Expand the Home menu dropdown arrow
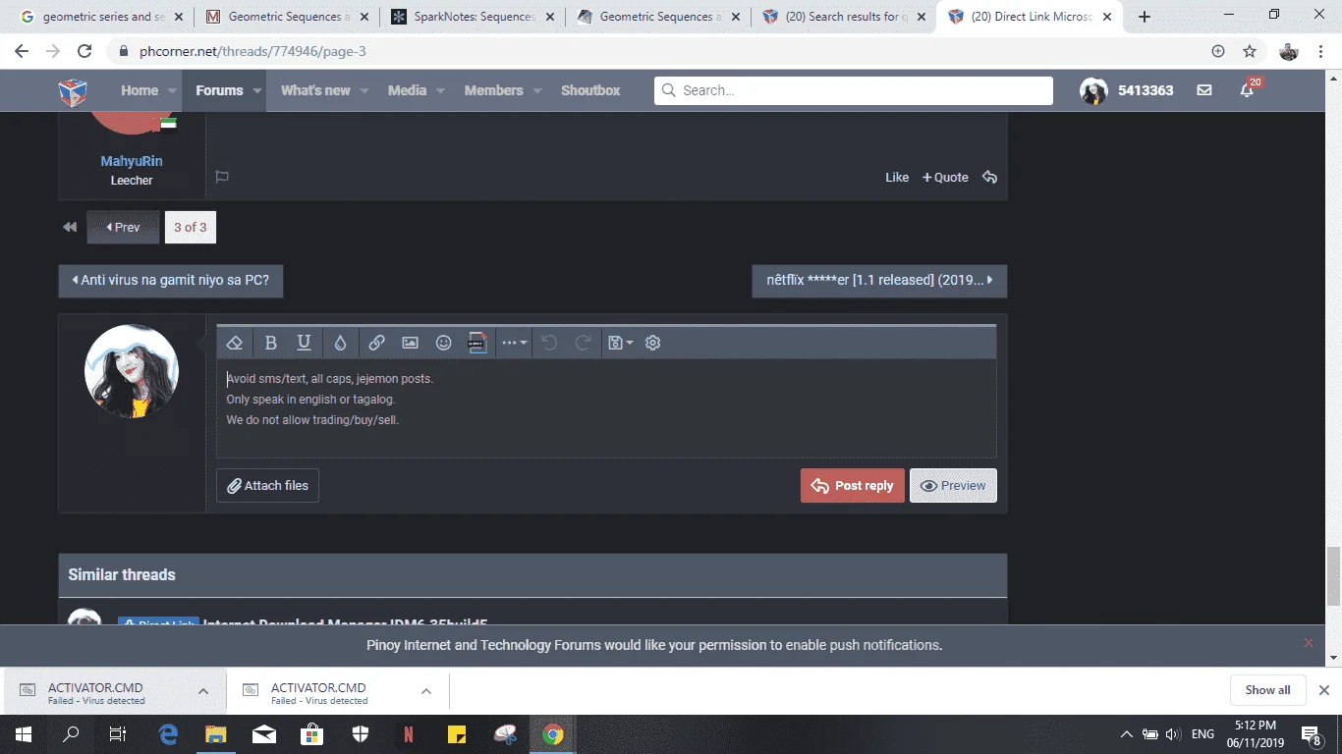This screenshot has width=1342, height=754. (173, 90)
